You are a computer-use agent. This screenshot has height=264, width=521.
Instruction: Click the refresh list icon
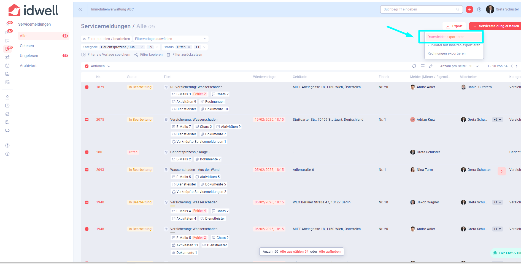[x=414, y=66]
